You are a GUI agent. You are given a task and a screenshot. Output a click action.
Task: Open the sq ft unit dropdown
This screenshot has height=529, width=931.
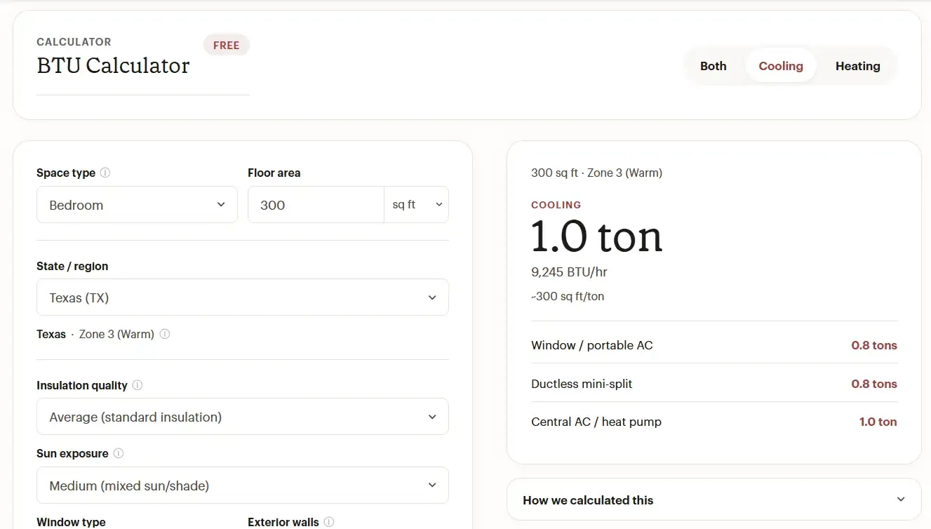(x=417, y=205)
